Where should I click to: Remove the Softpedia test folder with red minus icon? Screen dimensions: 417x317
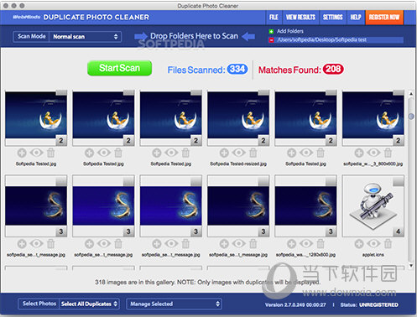click(x=271, y=40)
